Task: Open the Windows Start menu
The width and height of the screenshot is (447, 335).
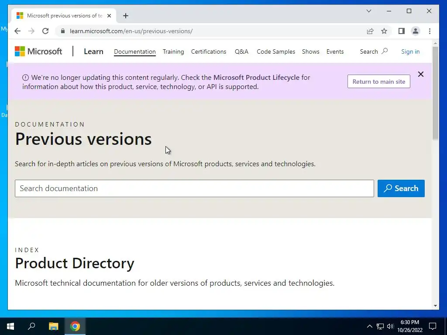Action: coord(10,326)
